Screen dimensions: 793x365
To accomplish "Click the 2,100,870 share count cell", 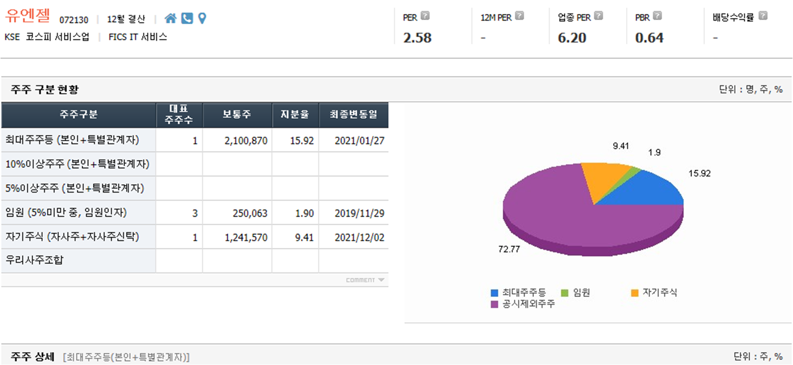I will [237, 140].
